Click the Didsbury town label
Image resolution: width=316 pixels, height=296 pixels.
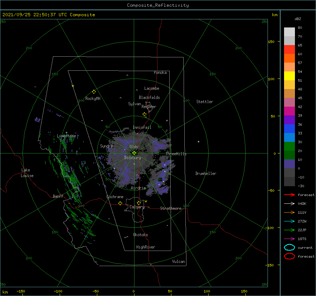(x=132, y=158)
